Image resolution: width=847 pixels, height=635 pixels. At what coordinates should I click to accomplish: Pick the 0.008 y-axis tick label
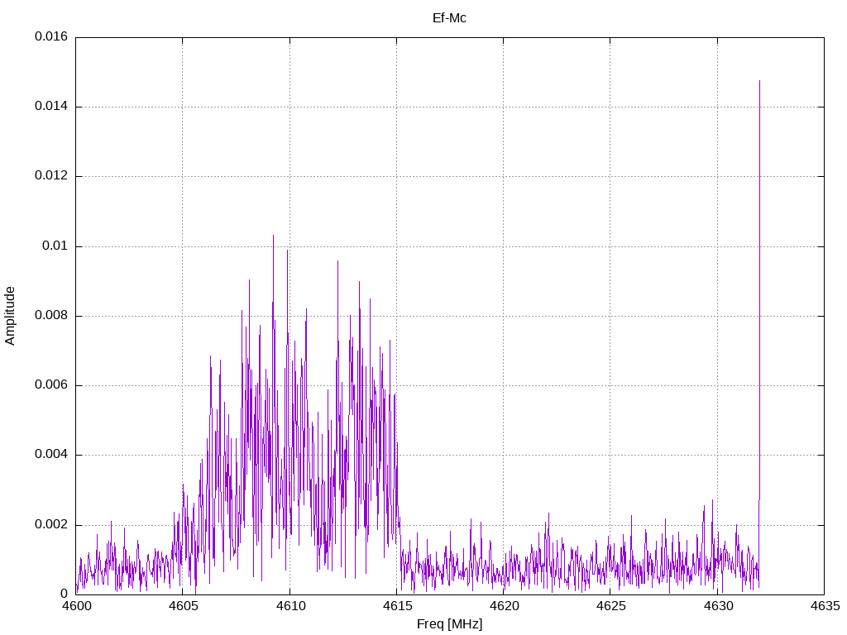click(51, 316)
